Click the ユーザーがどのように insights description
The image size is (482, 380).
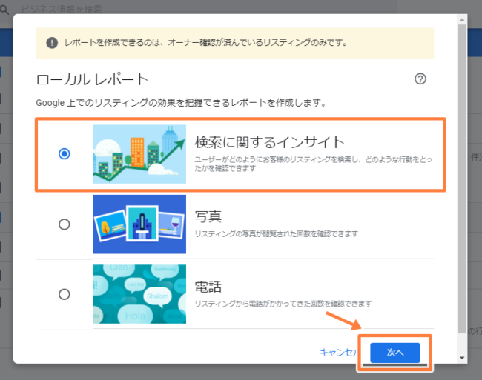coord(313,164)
